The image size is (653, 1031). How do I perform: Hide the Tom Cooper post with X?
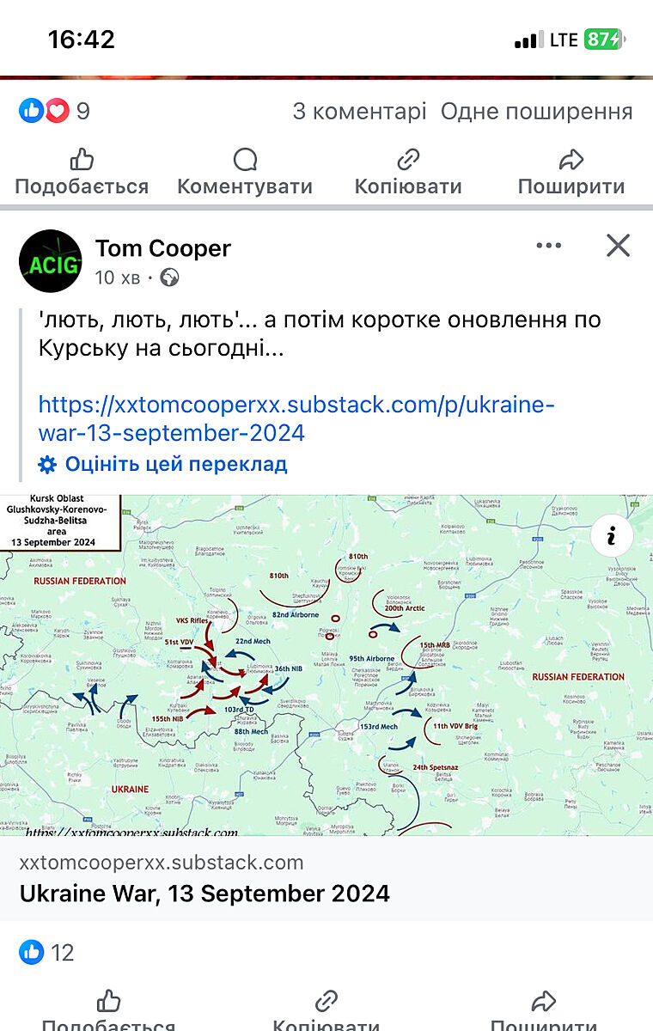click(x=618, y=247)
